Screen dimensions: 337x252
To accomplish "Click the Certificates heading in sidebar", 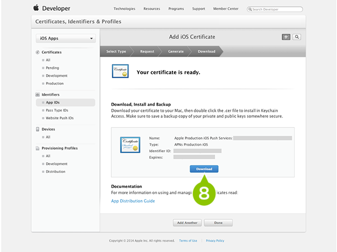I will (x=52, y=52).
